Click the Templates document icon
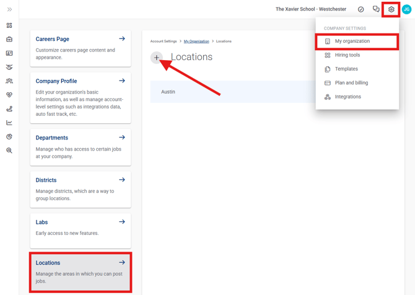The width and height of the screenshot is (415, 295). pos(328,69)
